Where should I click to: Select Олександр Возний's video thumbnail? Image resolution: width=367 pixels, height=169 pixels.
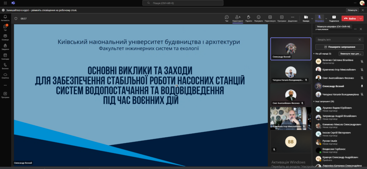click(290, 49)
